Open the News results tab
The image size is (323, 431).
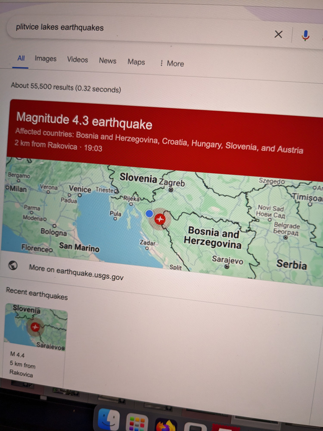point(108,61)
